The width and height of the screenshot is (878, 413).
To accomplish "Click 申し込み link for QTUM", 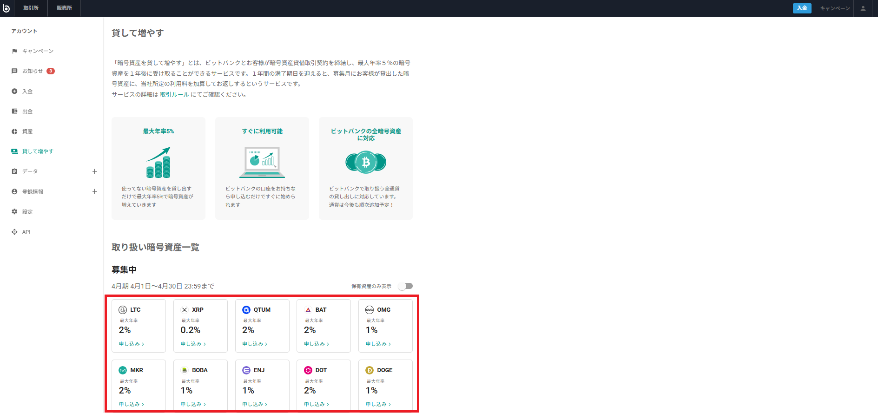I will (x=255, y=344).
